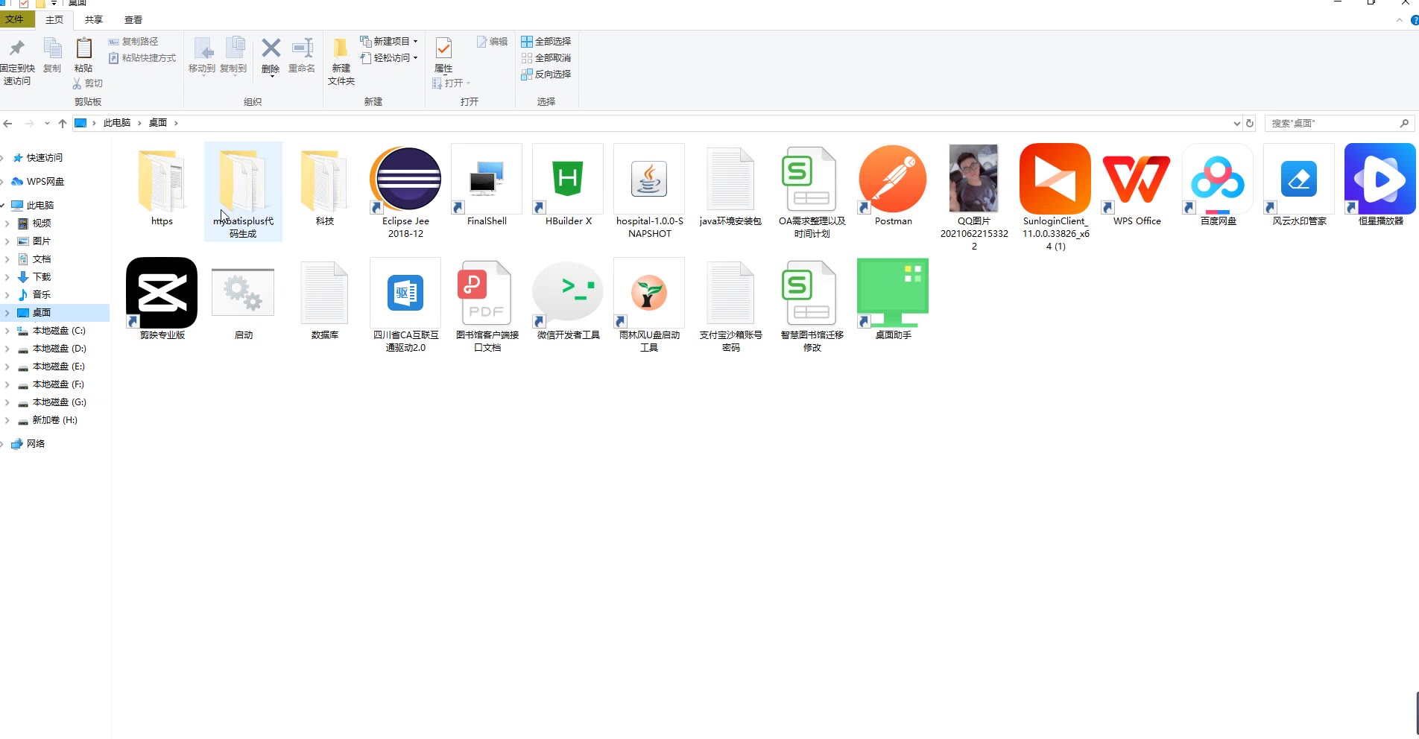1419x739 pixels.
Task: Select WPS网盘 in the navigation pane
Action: [x=45, y=182]
